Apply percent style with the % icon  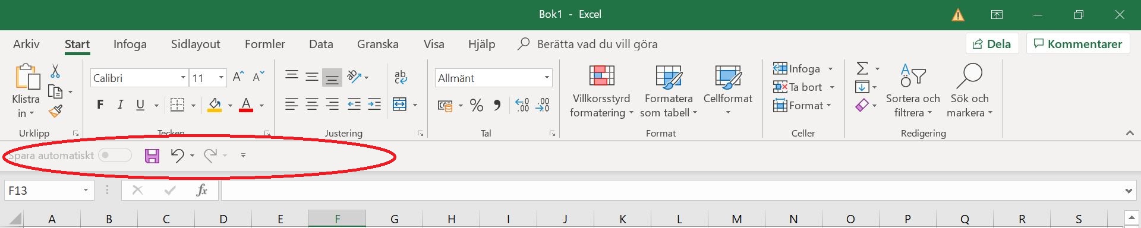pyautogui.click(x=476, y=106)
